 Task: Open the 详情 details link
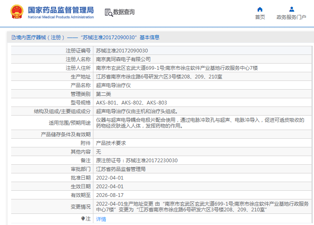[101, 219]
